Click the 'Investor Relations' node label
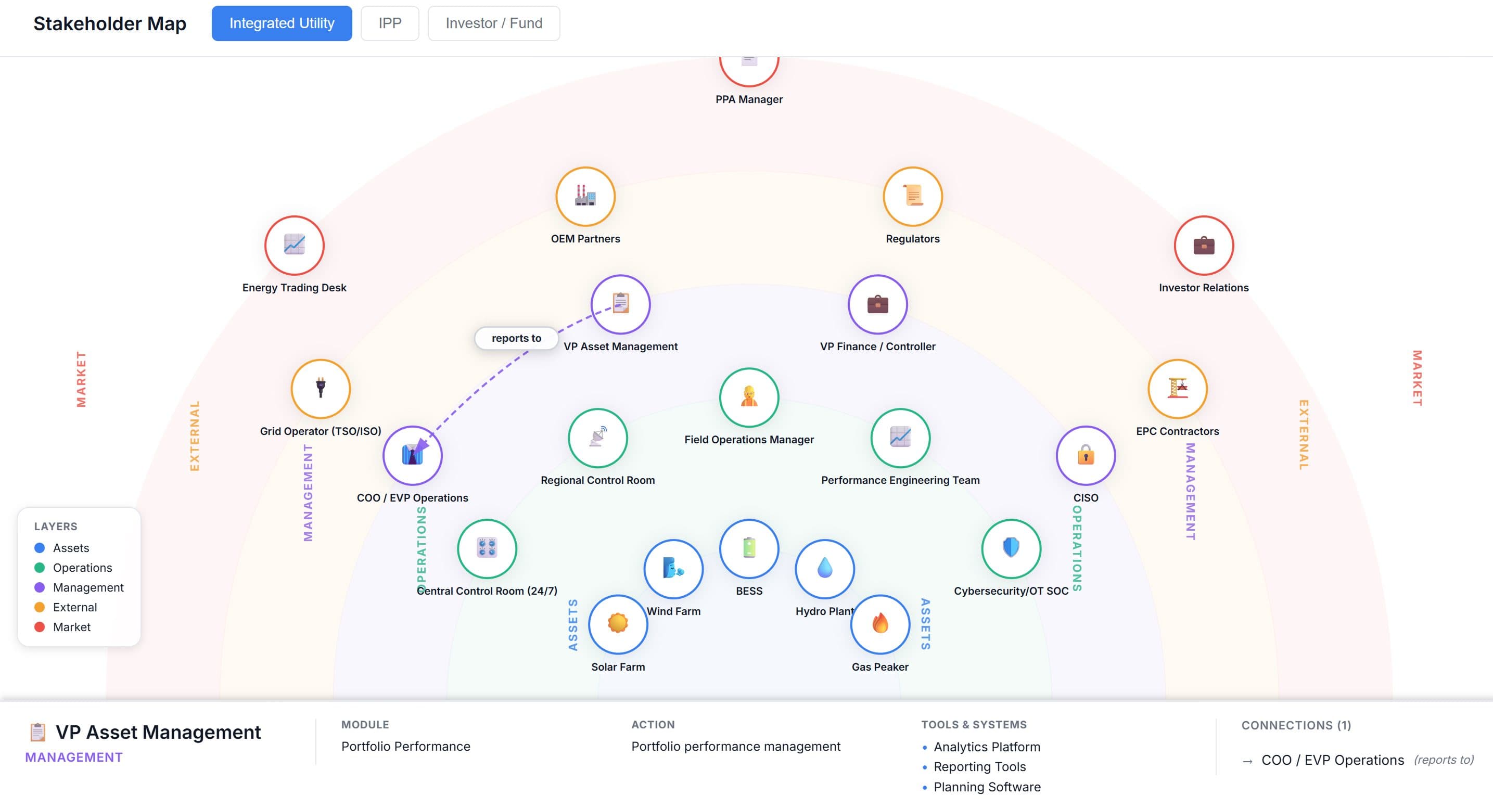The height and width of the screenshot is (808, 1493). (x=1204, y=288)
